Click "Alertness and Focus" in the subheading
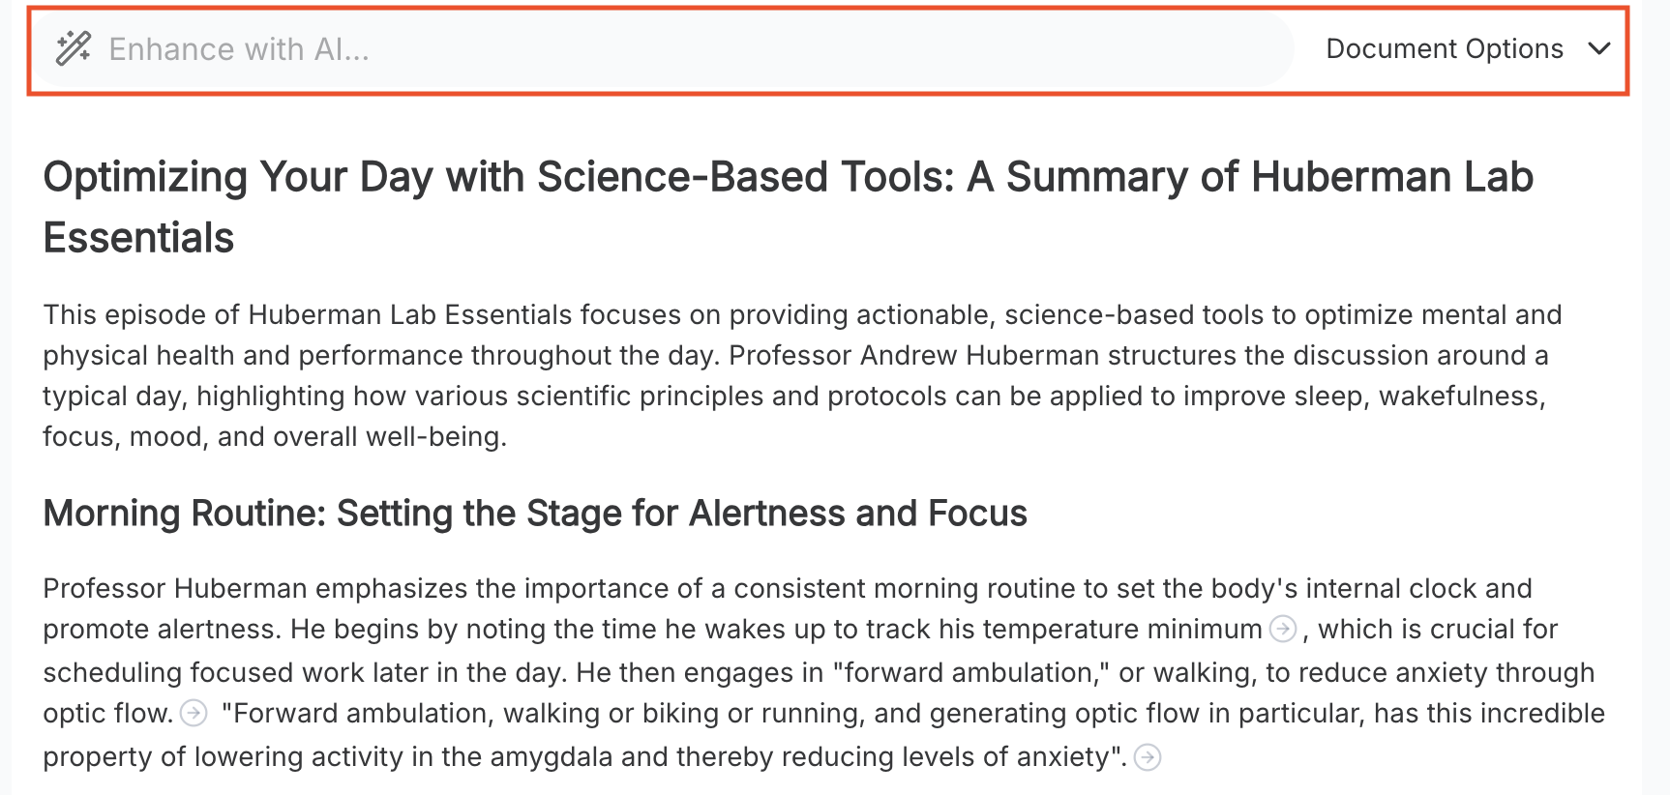Screen dimensions: 1670x795 tap(857, 514)
